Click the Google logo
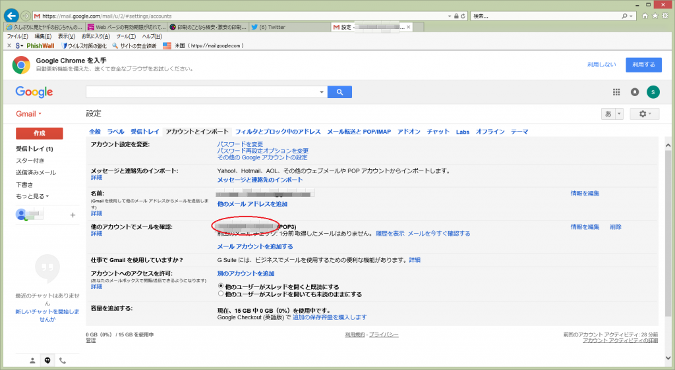This screenshot has width=675, height=370. [34, 92]
